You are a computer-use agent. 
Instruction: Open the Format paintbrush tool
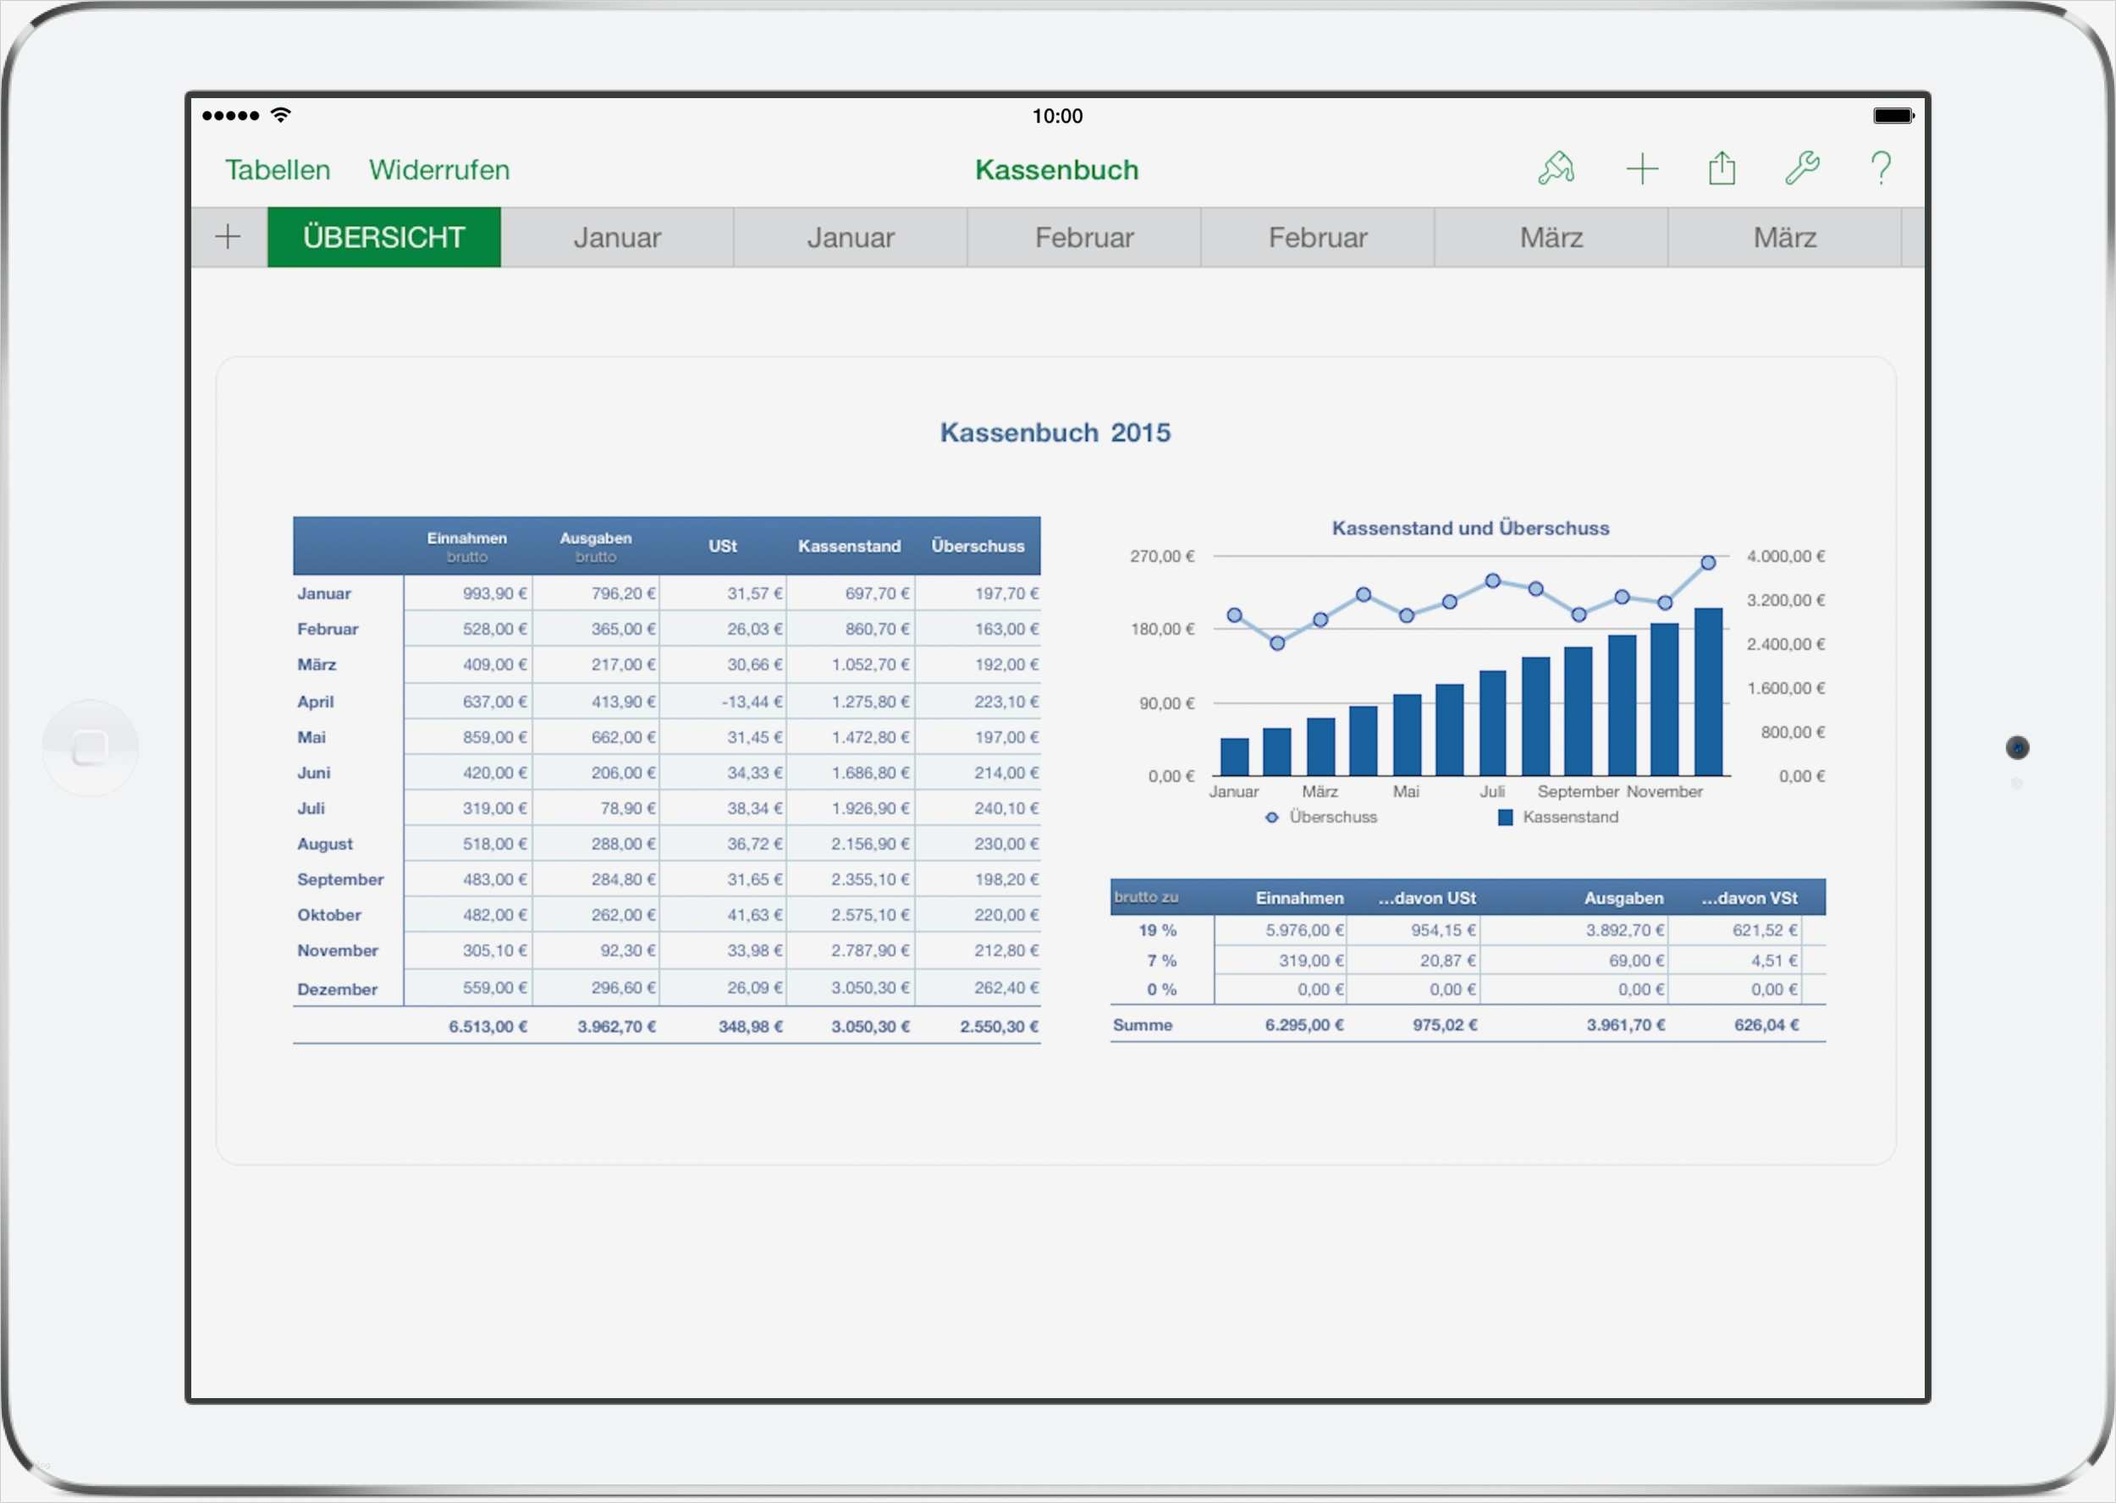point(1557,169)
